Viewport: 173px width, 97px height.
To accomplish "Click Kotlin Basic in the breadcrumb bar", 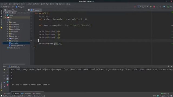I will [6, 7].
